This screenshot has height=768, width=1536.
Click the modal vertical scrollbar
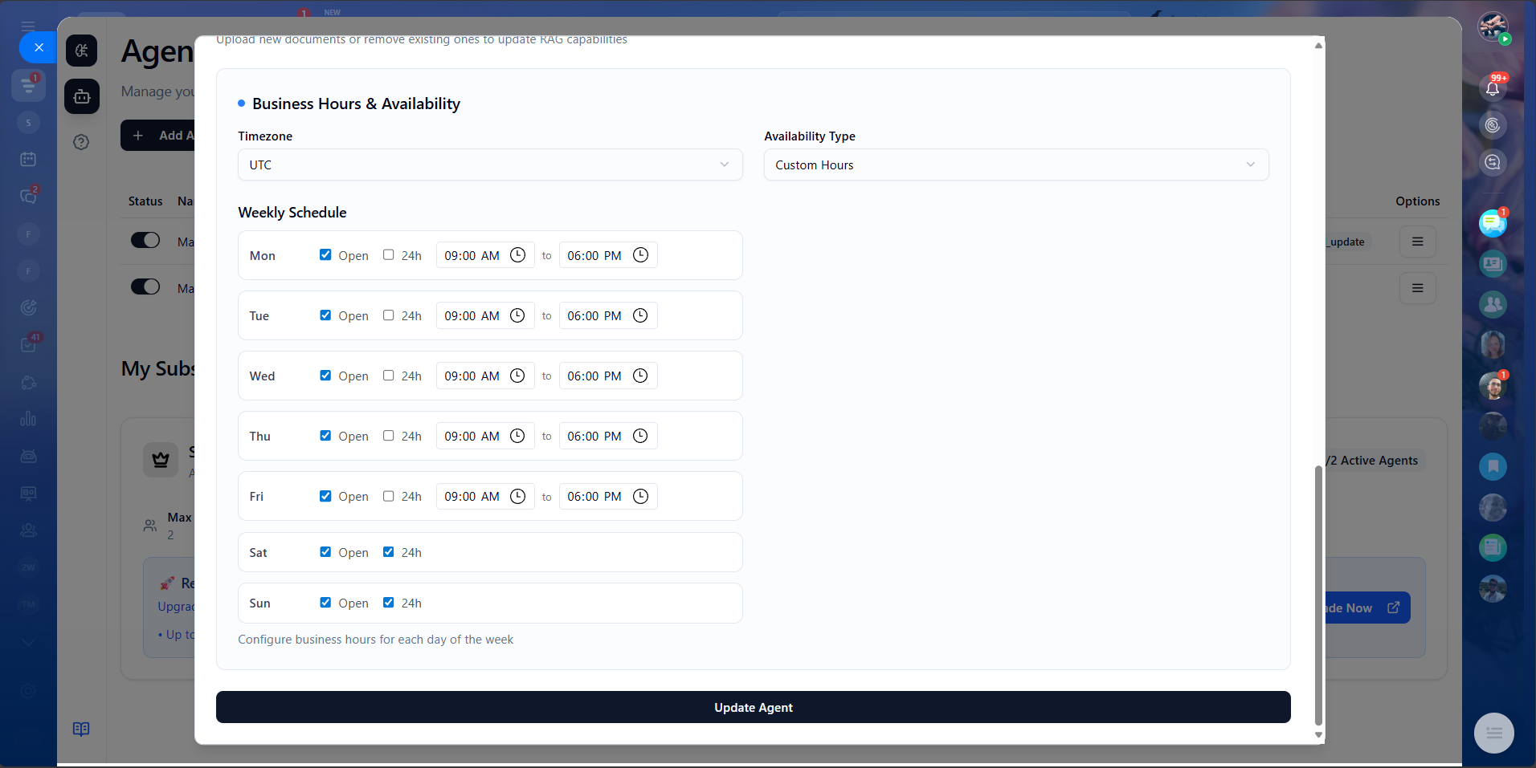1317,594
